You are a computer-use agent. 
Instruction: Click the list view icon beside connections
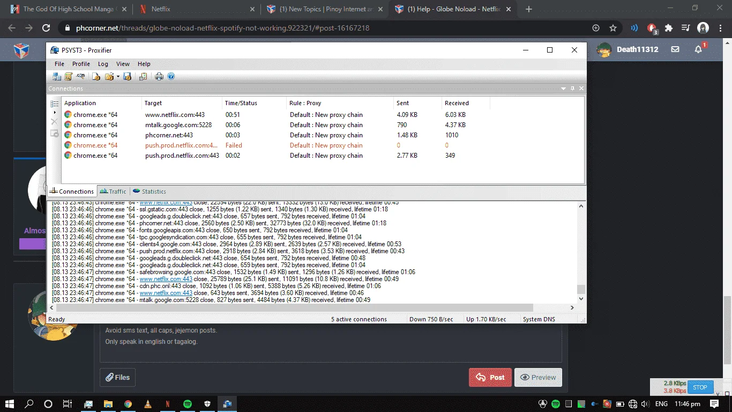(55, 104)
